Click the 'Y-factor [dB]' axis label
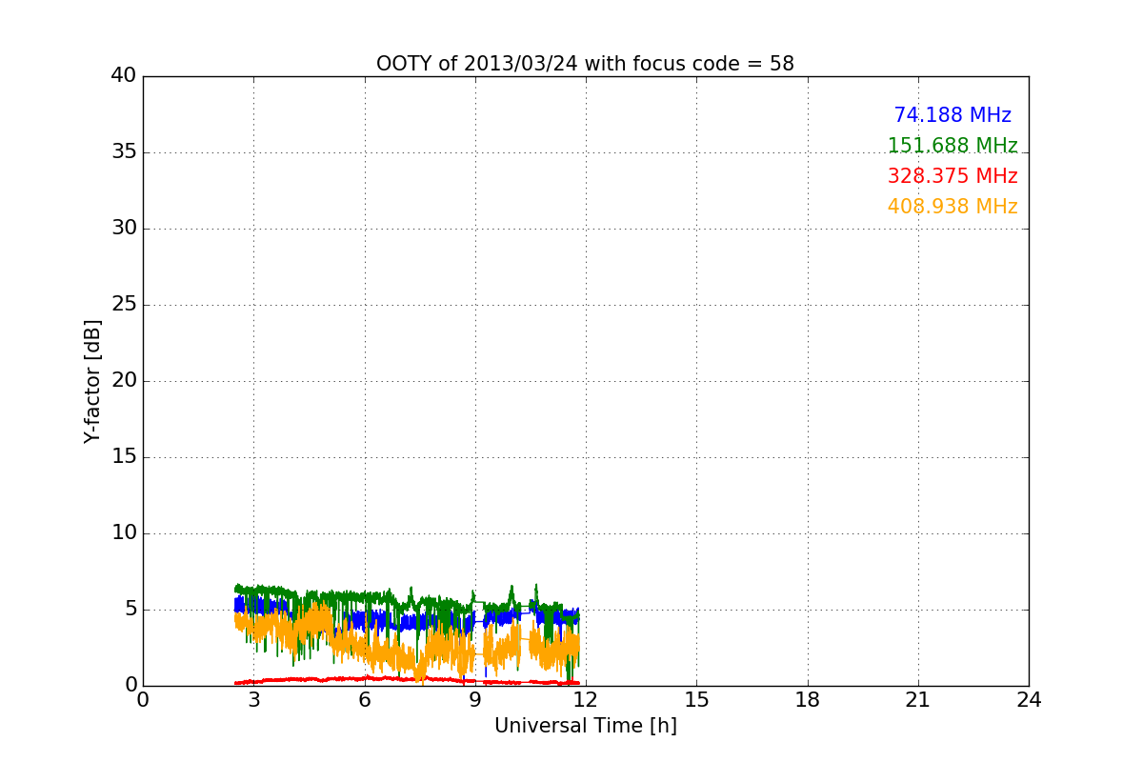This screenshot has height=762, width=1143. click(x=92, y=381)
